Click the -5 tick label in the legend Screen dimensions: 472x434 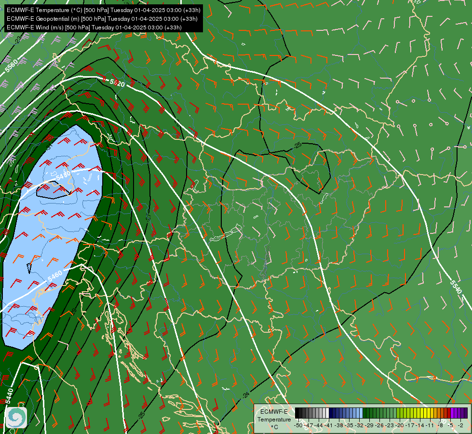tap(450, 425)
